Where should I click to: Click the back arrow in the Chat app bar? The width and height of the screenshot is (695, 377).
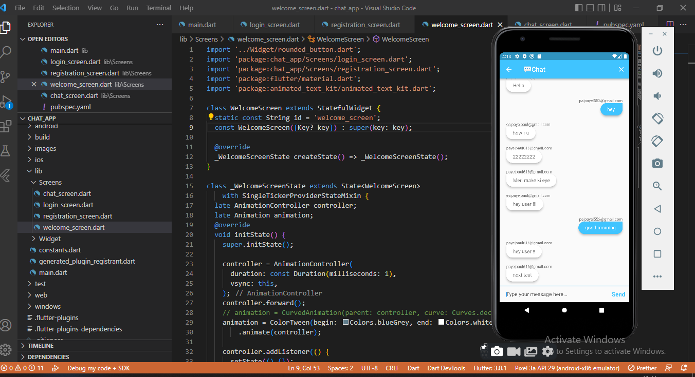tap(509, 70)
